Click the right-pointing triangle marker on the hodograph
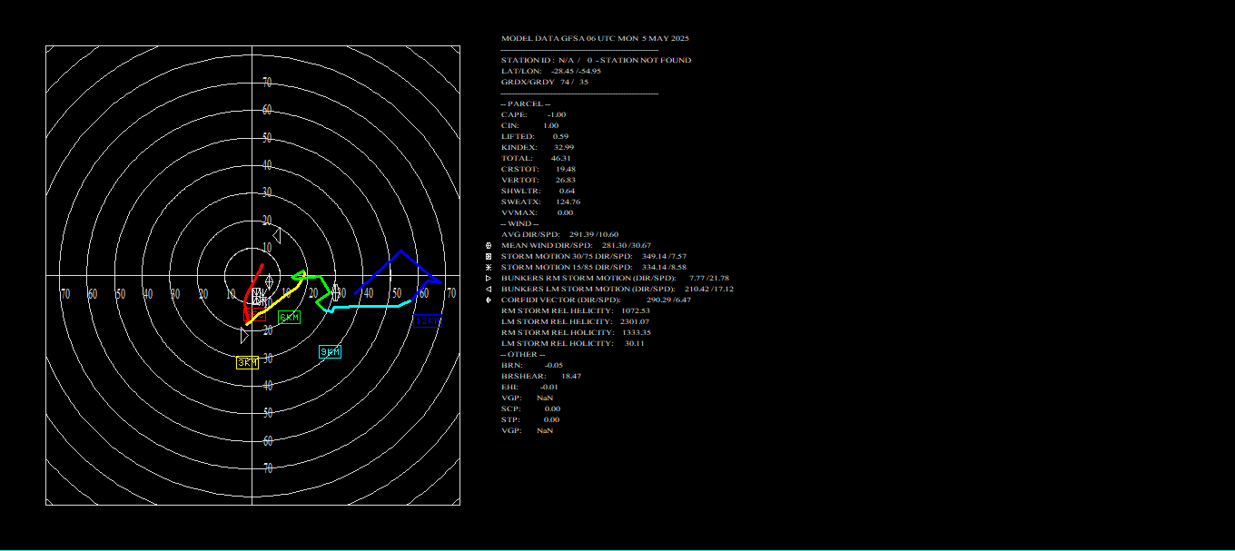Image resolution: width=1235 pixels, height=551 pixels. pos(244,334)
